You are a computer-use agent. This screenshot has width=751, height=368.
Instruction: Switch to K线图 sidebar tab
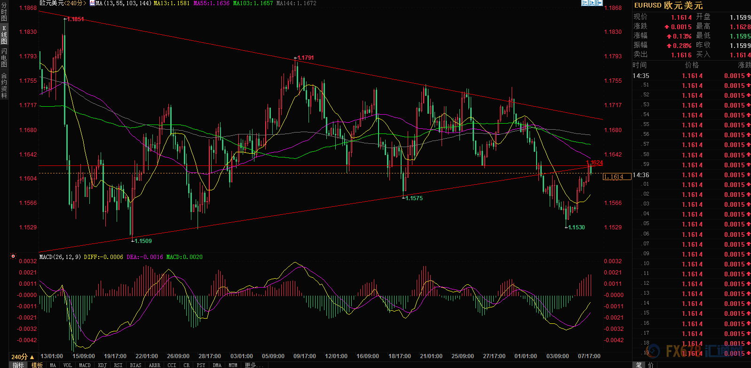coord(4,35)
